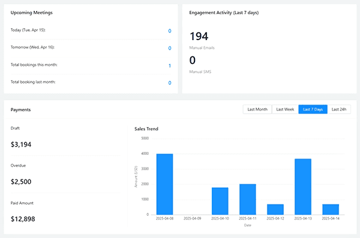Open tomorrow's meetings count for Wed, Apr 16
This screenshot has width=360, height=238.
click(x=170, y=48)
